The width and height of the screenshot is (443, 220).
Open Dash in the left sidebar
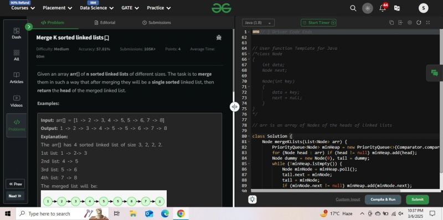click(x=17, y=33)
